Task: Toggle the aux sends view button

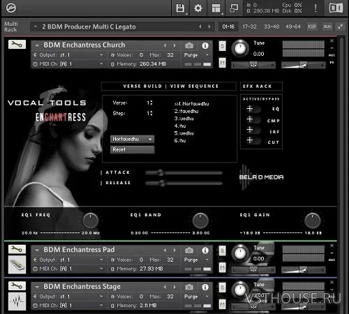Action: click(327, 27)
